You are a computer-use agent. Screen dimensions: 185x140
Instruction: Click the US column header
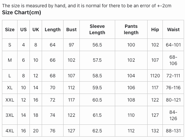(x=23, y=30)
